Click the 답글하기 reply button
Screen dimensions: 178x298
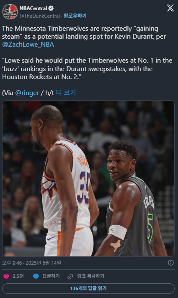coord(51,276)
